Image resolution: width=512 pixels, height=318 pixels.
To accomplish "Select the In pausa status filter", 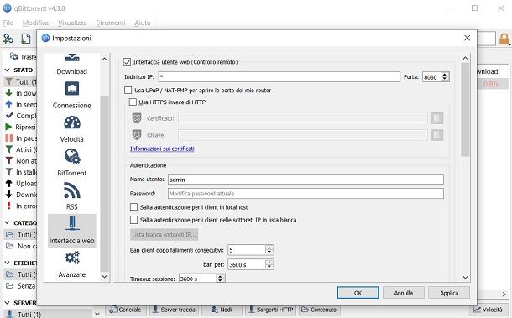I will pyautogui.click(x=21, y=138).
